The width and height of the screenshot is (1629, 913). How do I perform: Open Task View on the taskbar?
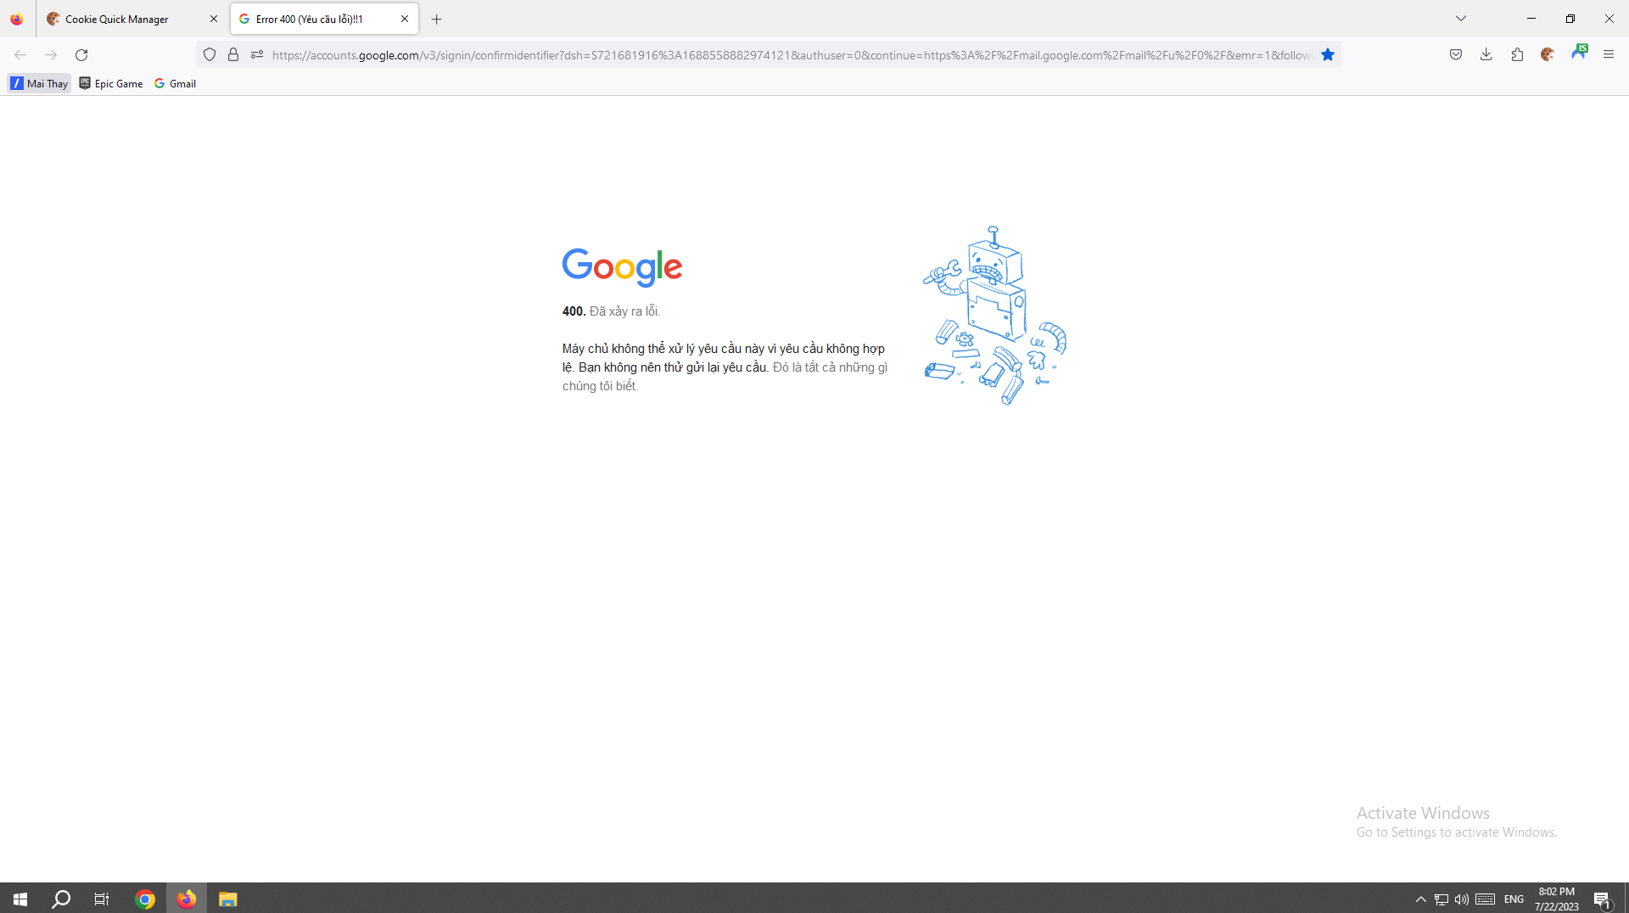pos(102,899)
